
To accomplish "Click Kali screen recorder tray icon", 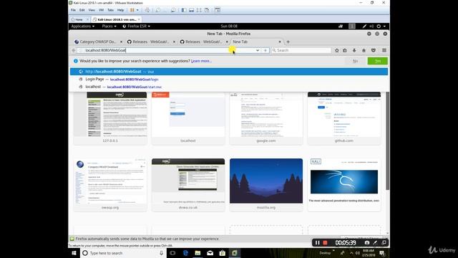I will 341,26.
